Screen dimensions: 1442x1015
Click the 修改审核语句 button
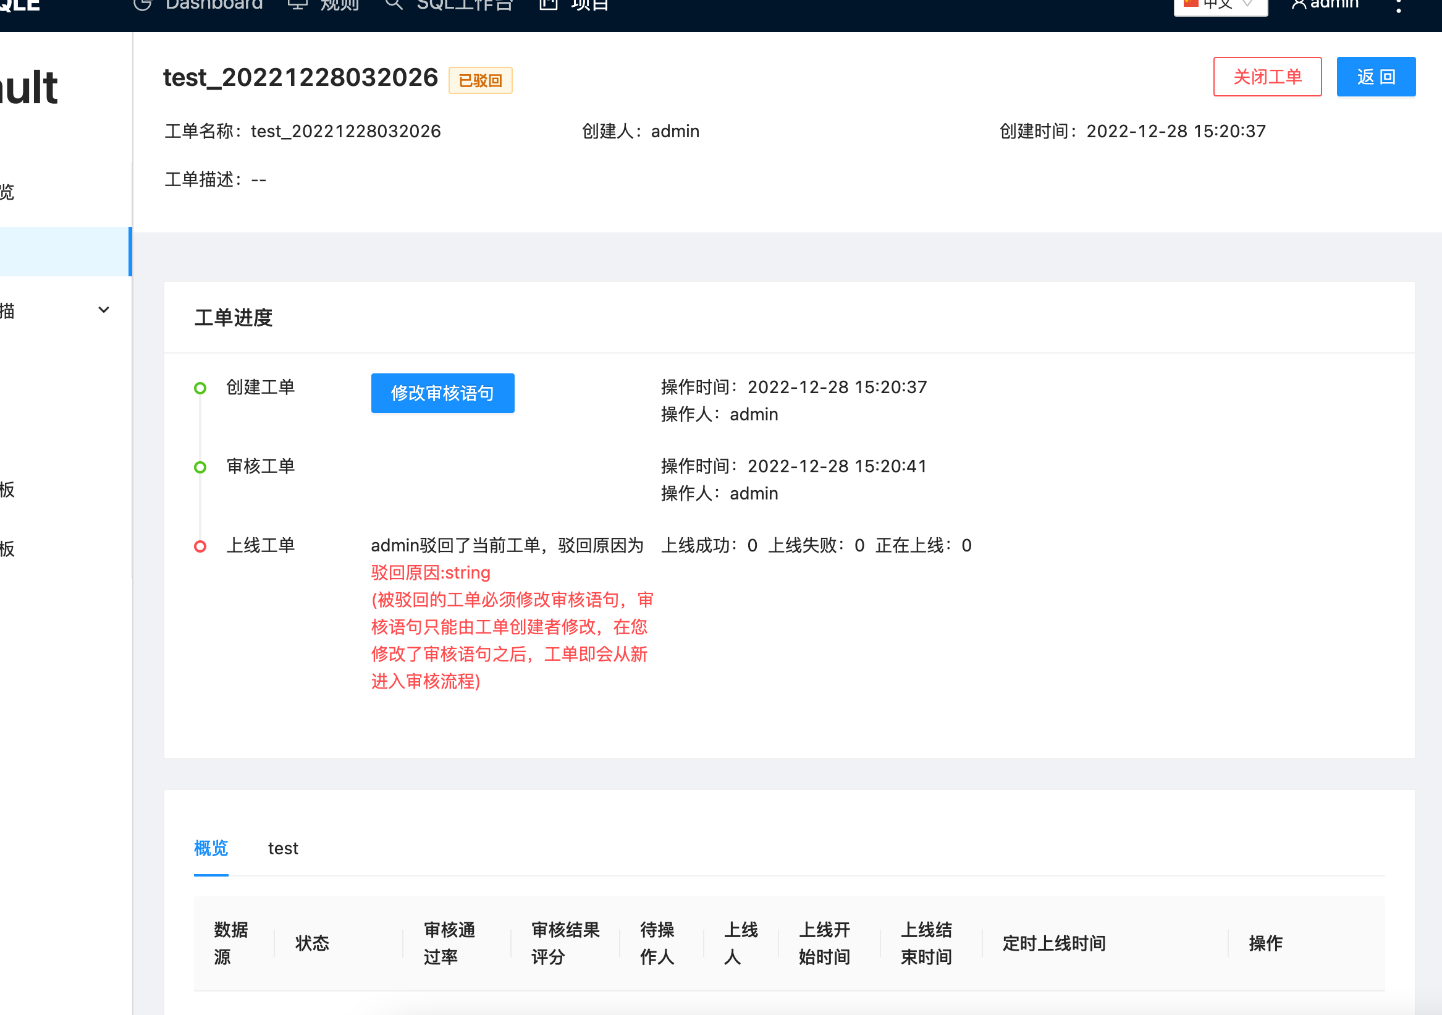(442, 393)
